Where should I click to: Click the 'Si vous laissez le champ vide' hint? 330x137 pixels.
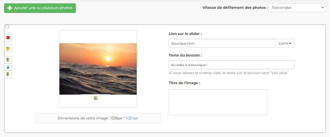coord(229,73)
